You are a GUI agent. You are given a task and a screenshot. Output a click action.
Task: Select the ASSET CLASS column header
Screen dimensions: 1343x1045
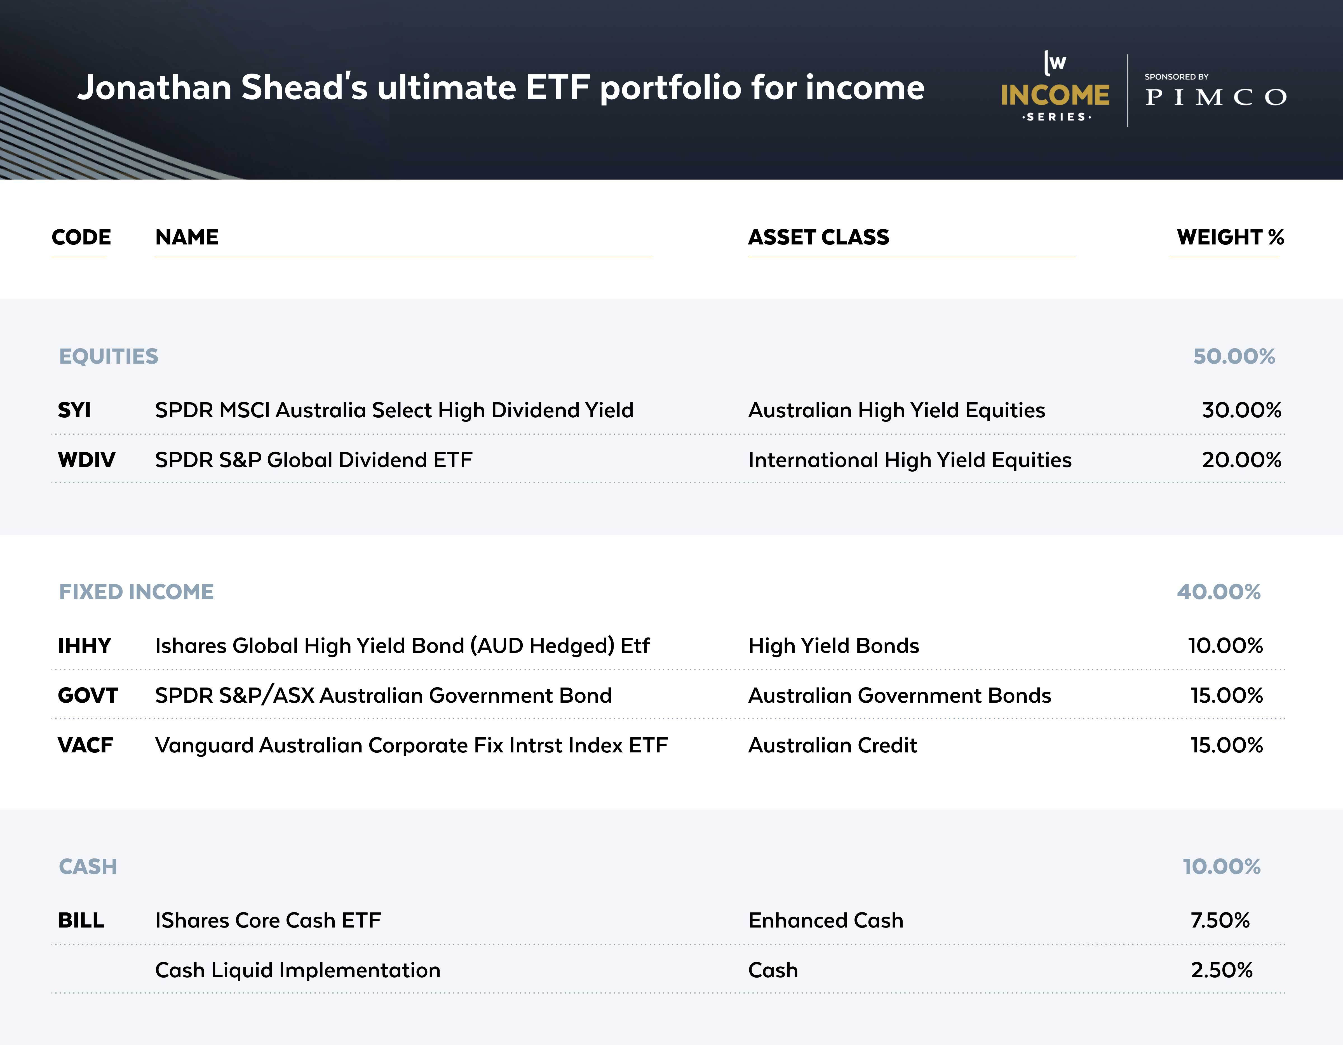pos(818,237)
